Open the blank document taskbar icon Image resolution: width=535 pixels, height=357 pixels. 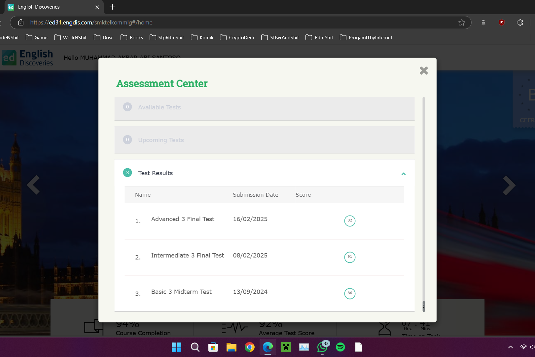click(x=359, y=347)
